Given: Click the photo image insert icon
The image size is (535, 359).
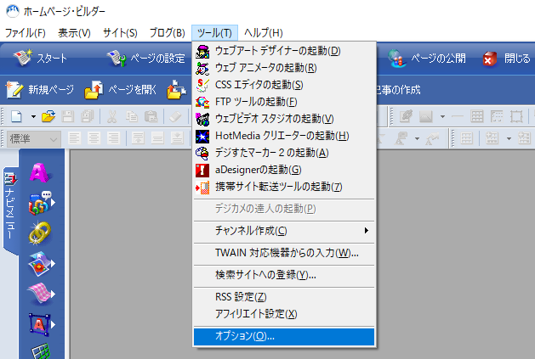Looking at the screenshot, I should point(41,264).
